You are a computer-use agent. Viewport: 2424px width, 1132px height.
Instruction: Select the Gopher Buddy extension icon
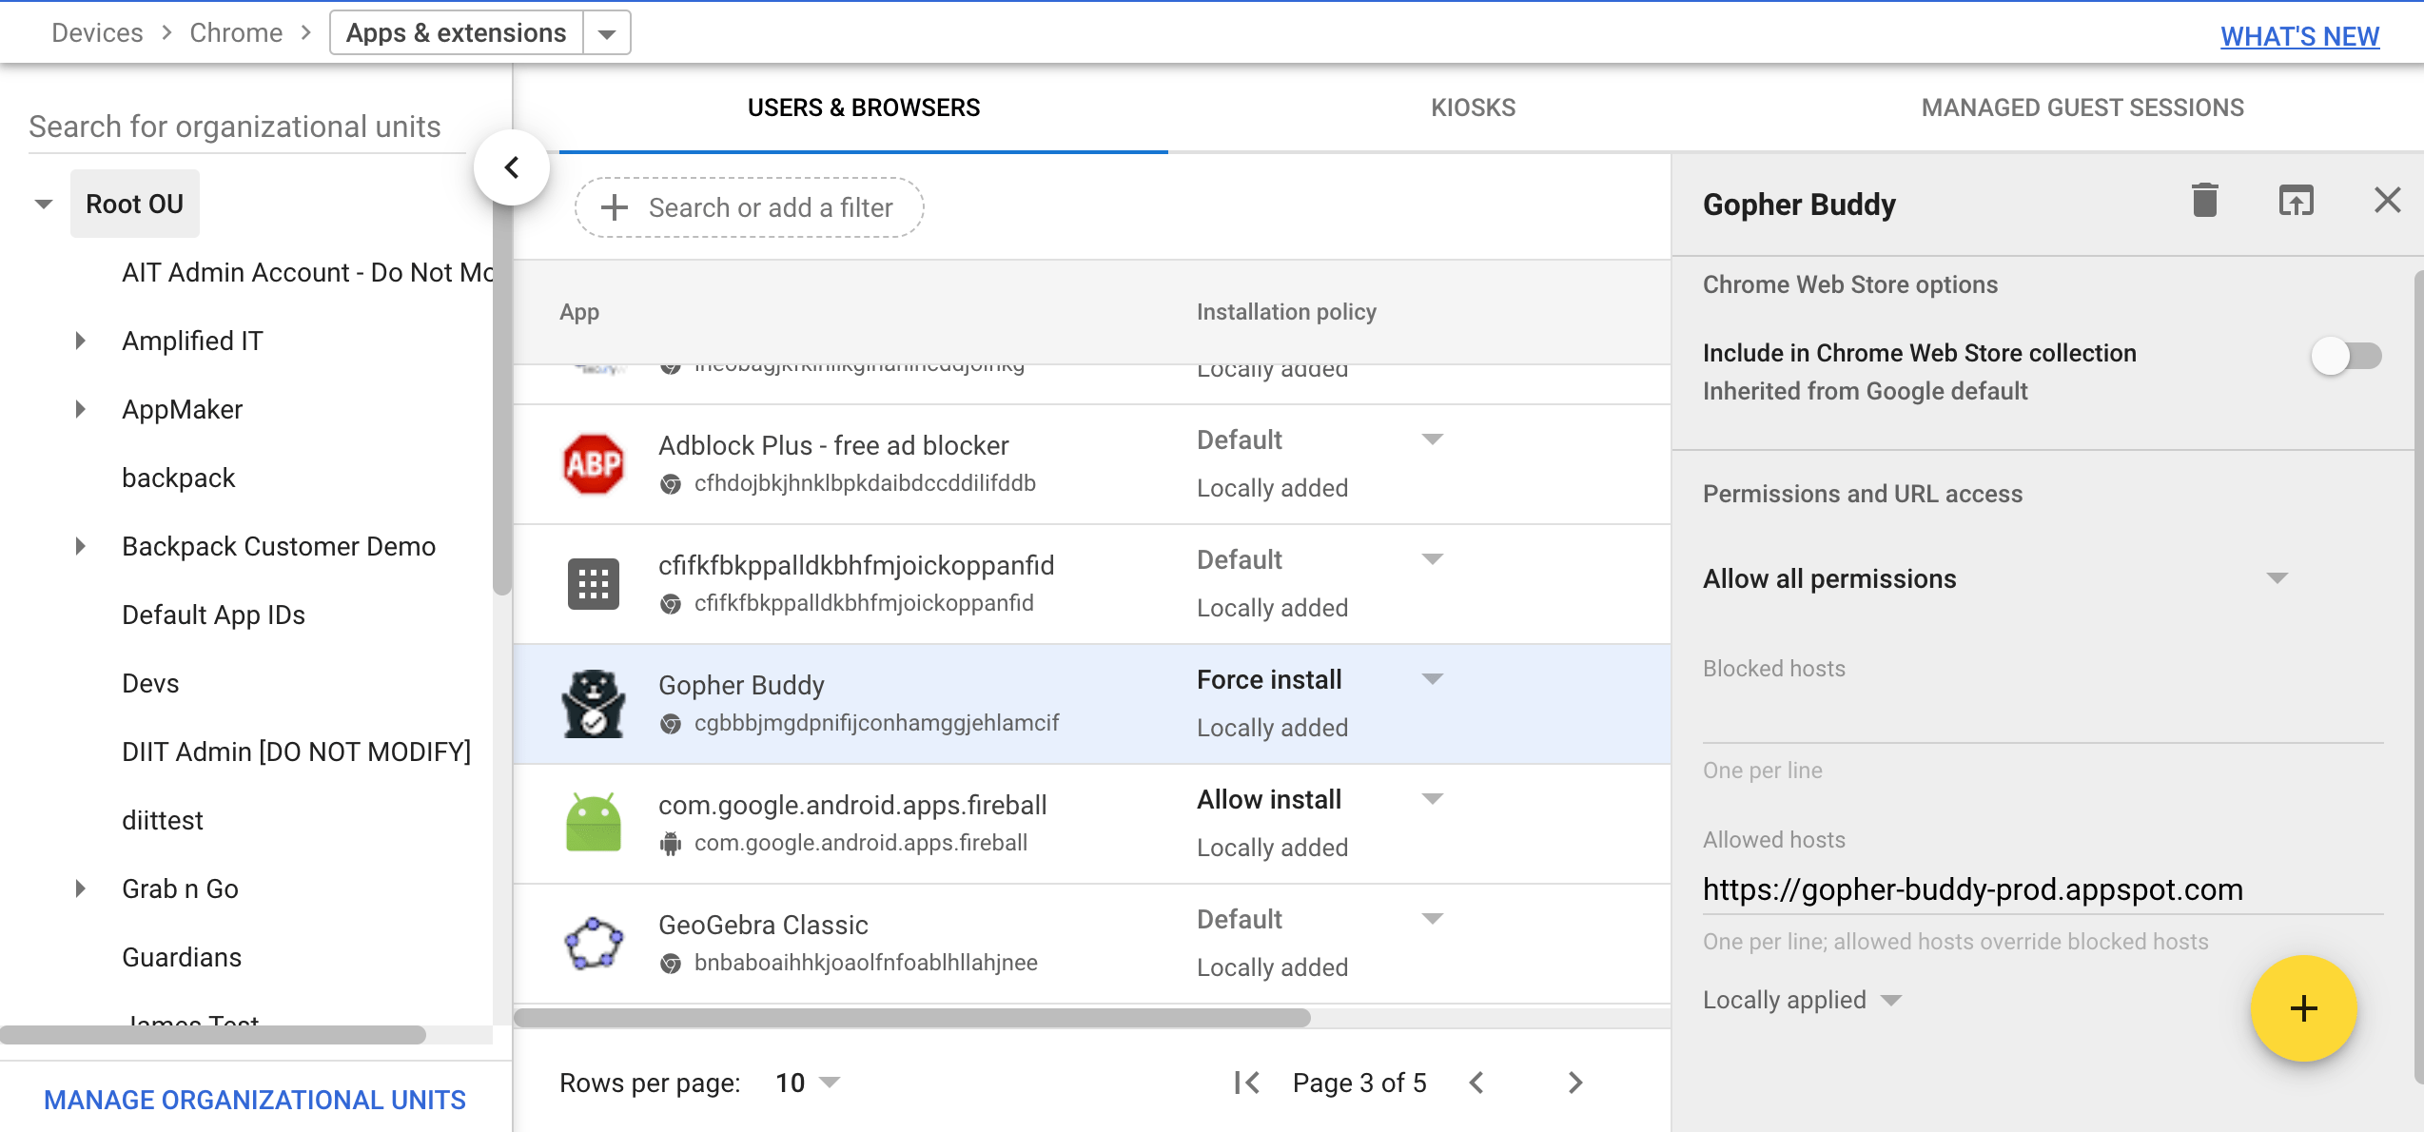593,703
